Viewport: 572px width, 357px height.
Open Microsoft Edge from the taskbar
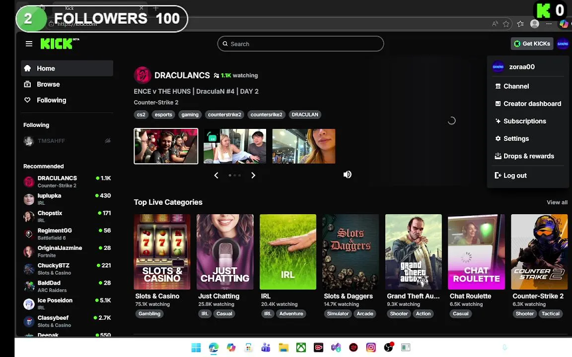pos(214,348)
